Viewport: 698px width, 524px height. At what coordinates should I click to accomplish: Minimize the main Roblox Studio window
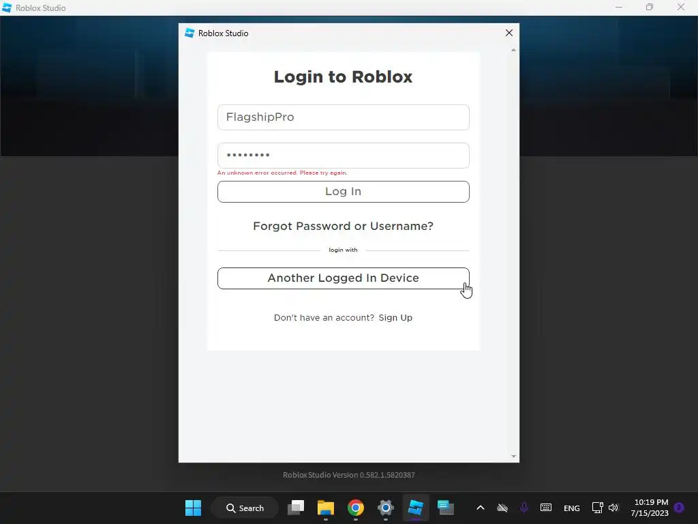click(619, 7)
